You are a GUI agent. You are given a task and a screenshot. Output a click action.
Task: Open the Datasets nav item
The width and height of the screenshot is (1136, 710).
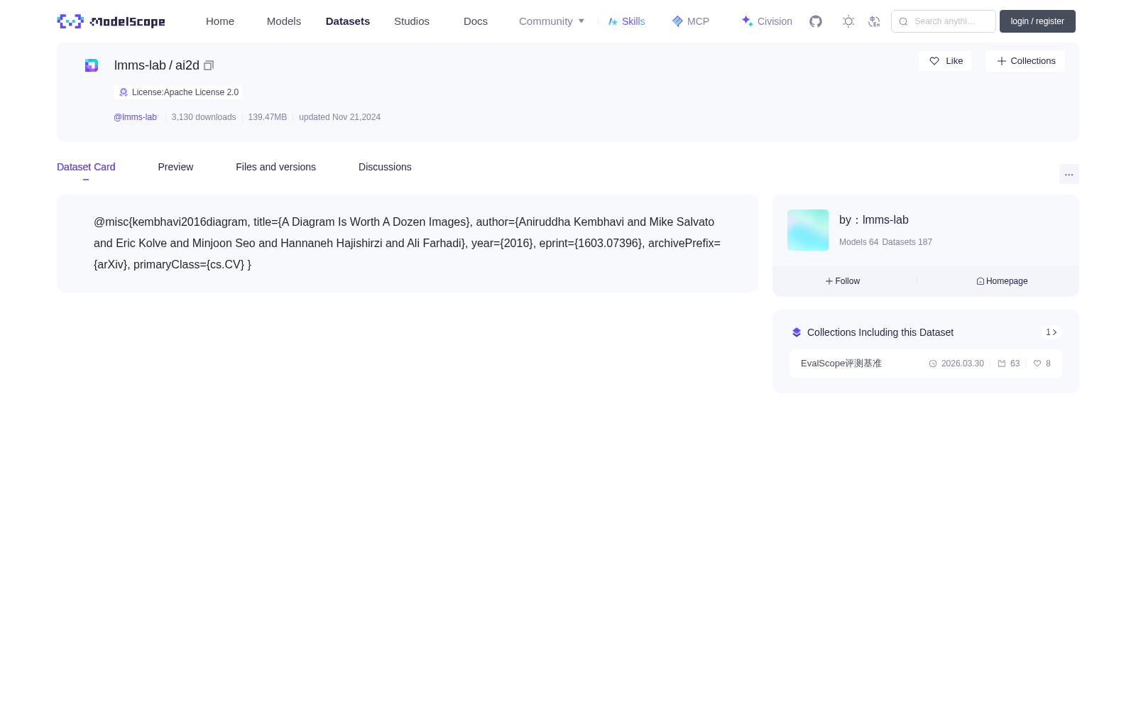point(348,21)
